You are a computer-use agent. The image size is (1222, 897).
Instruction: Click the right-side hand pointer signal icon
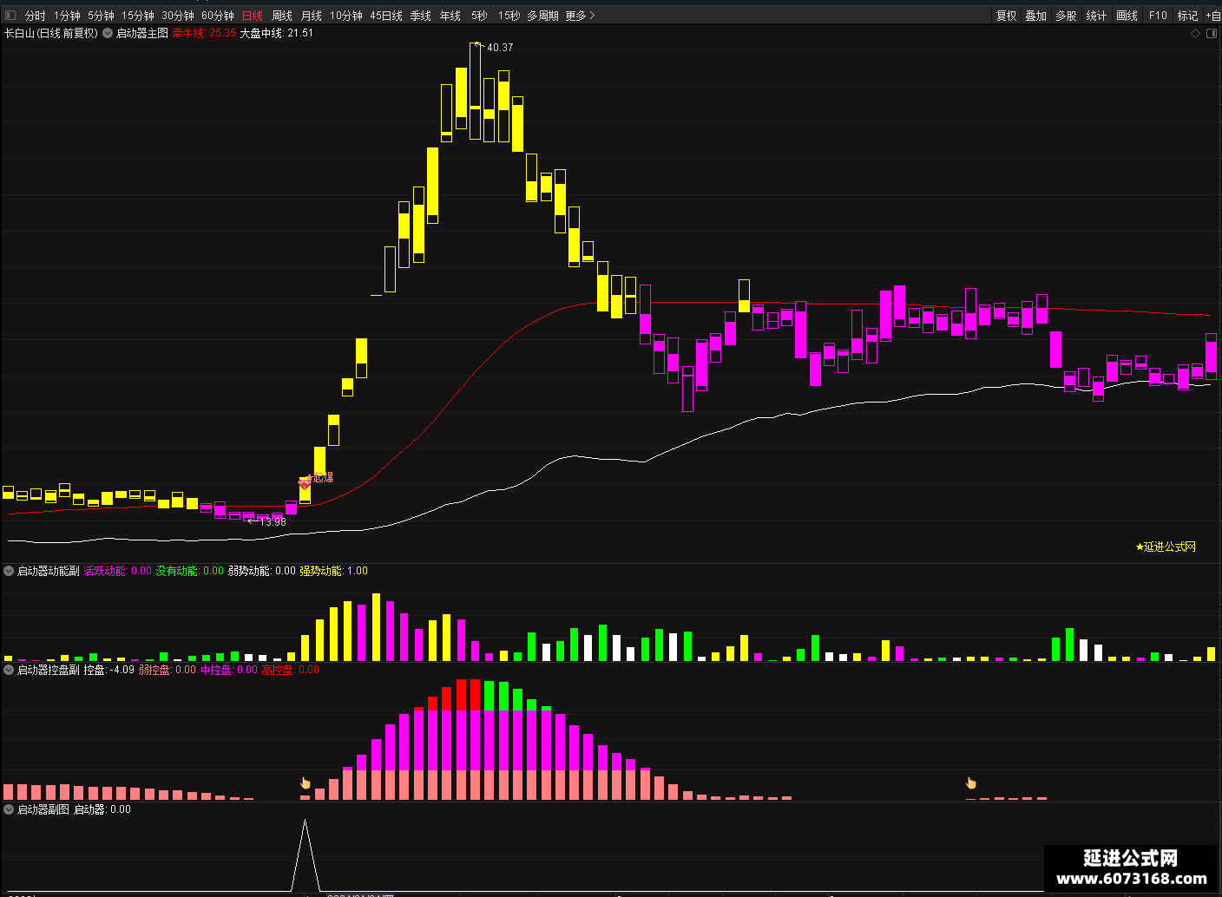[970, 782]
